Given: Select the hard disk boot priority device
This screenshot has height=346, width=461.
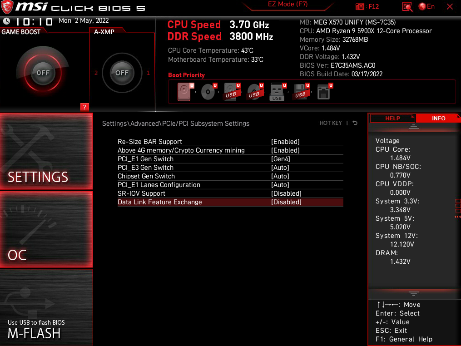Looking at the screenshot, I should [x=185, y=92].
